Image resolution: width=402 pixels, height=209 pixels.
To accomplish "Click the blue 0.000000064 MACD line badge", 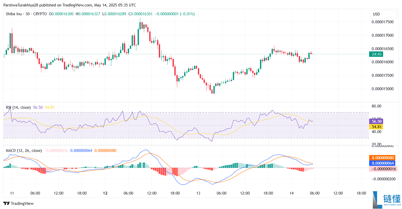I will click(382, 163).
